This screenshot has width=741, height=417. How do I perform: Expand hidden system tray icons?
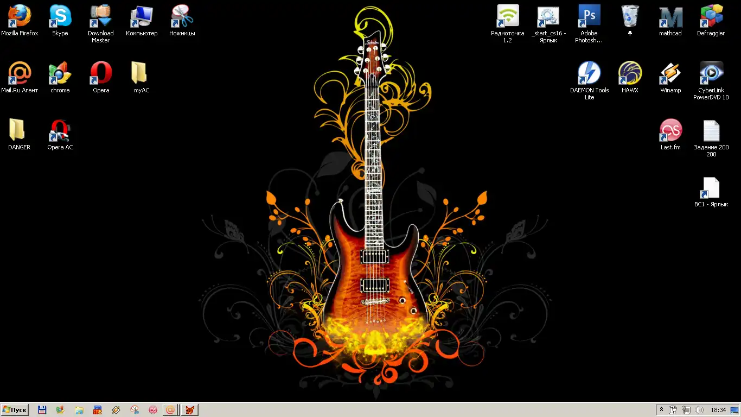tap(661, 410)
